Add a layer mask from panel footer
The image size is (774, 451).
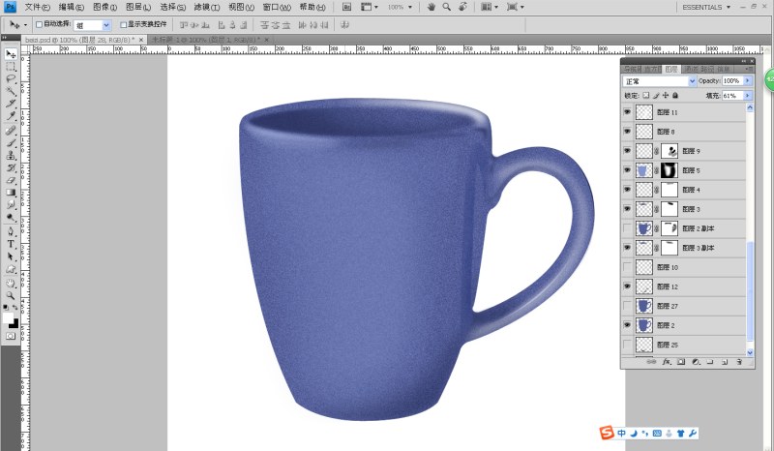[x=681, y=362]
